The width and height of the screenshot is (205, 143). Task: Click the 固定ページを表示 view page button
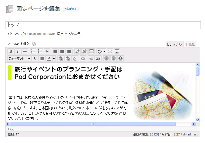tap(69, 34)
